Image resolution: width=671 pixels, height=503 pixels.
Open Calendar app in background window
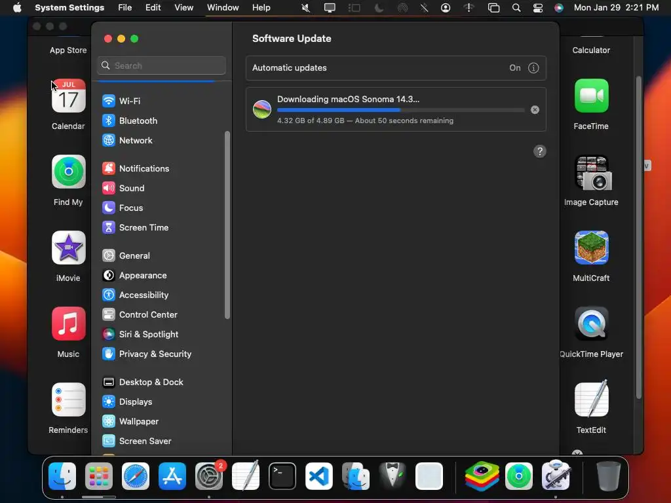[68, 96]
